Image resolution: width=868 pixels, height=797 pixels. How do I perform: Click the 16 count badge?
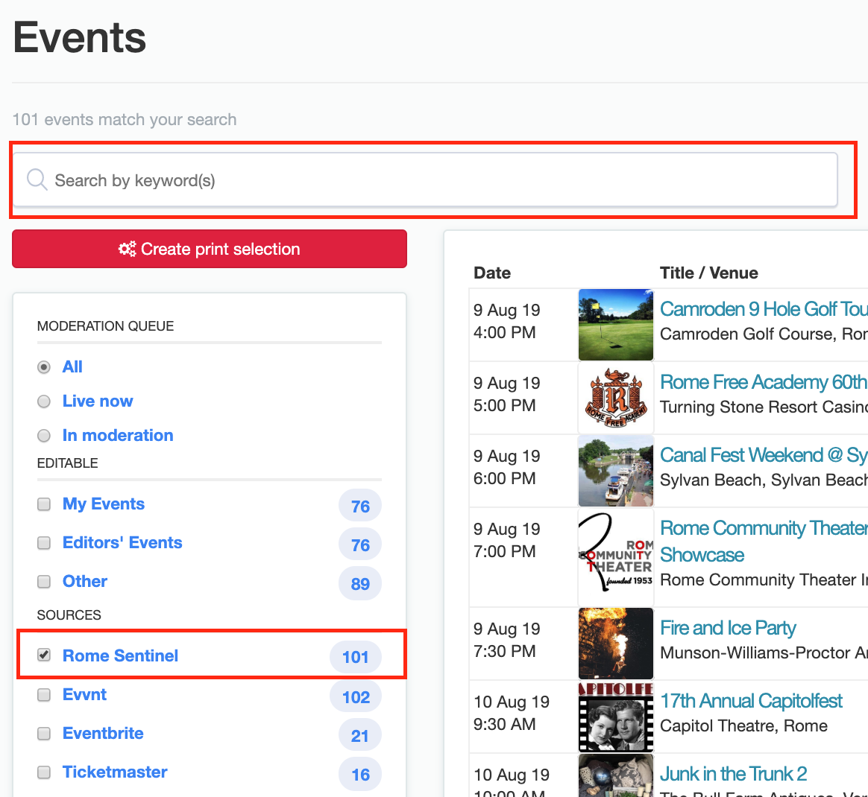[x=360, y=775]
